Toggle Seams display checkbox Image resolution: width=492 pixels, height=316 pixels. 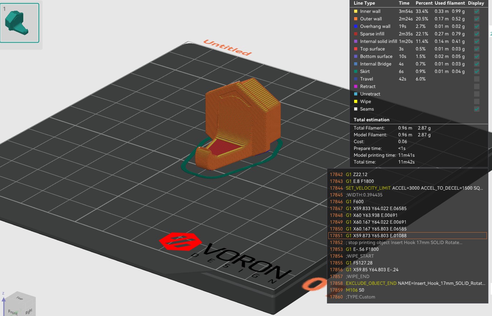pyautogui.click(x=477, y=109)
